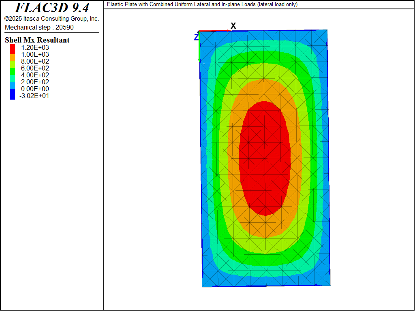Click the Itasca Consulting Group copyright text
Image resolution: width=415 pixels, height=311 pixels.
[51, 19]
